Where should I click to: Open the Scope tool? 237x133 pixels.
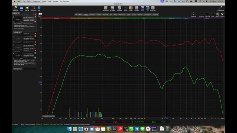coord(126,8)
